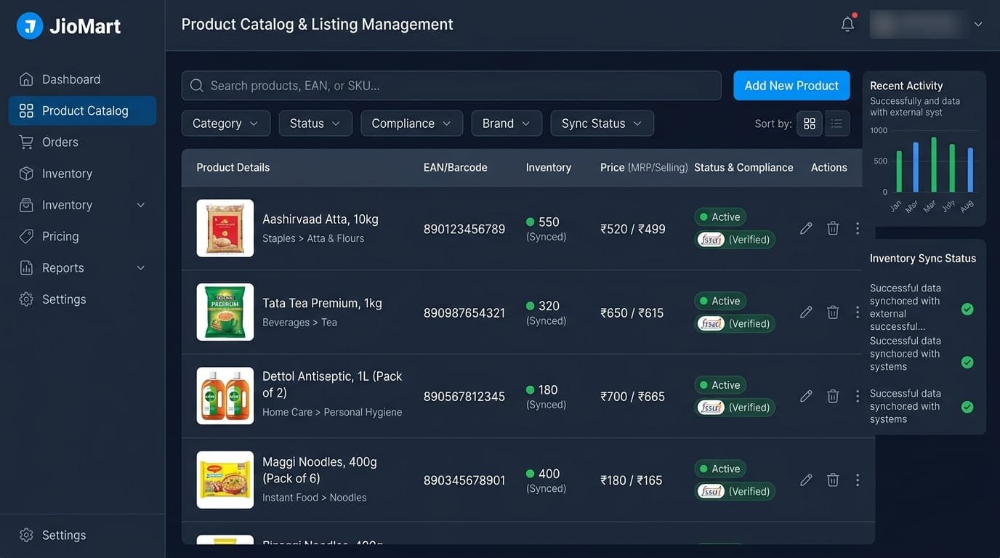
Task: Open more actions for Dettol Antiseptic
Action: coord(858,396)
